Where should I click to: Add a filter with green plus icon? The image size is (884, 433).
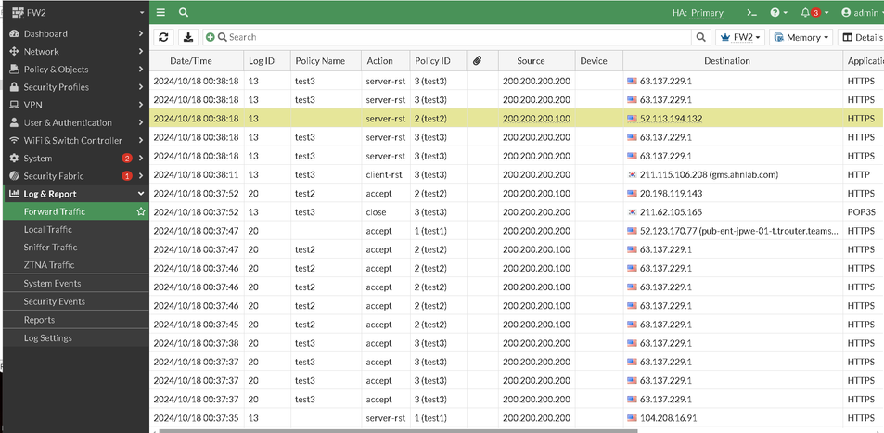coord(211,37)
